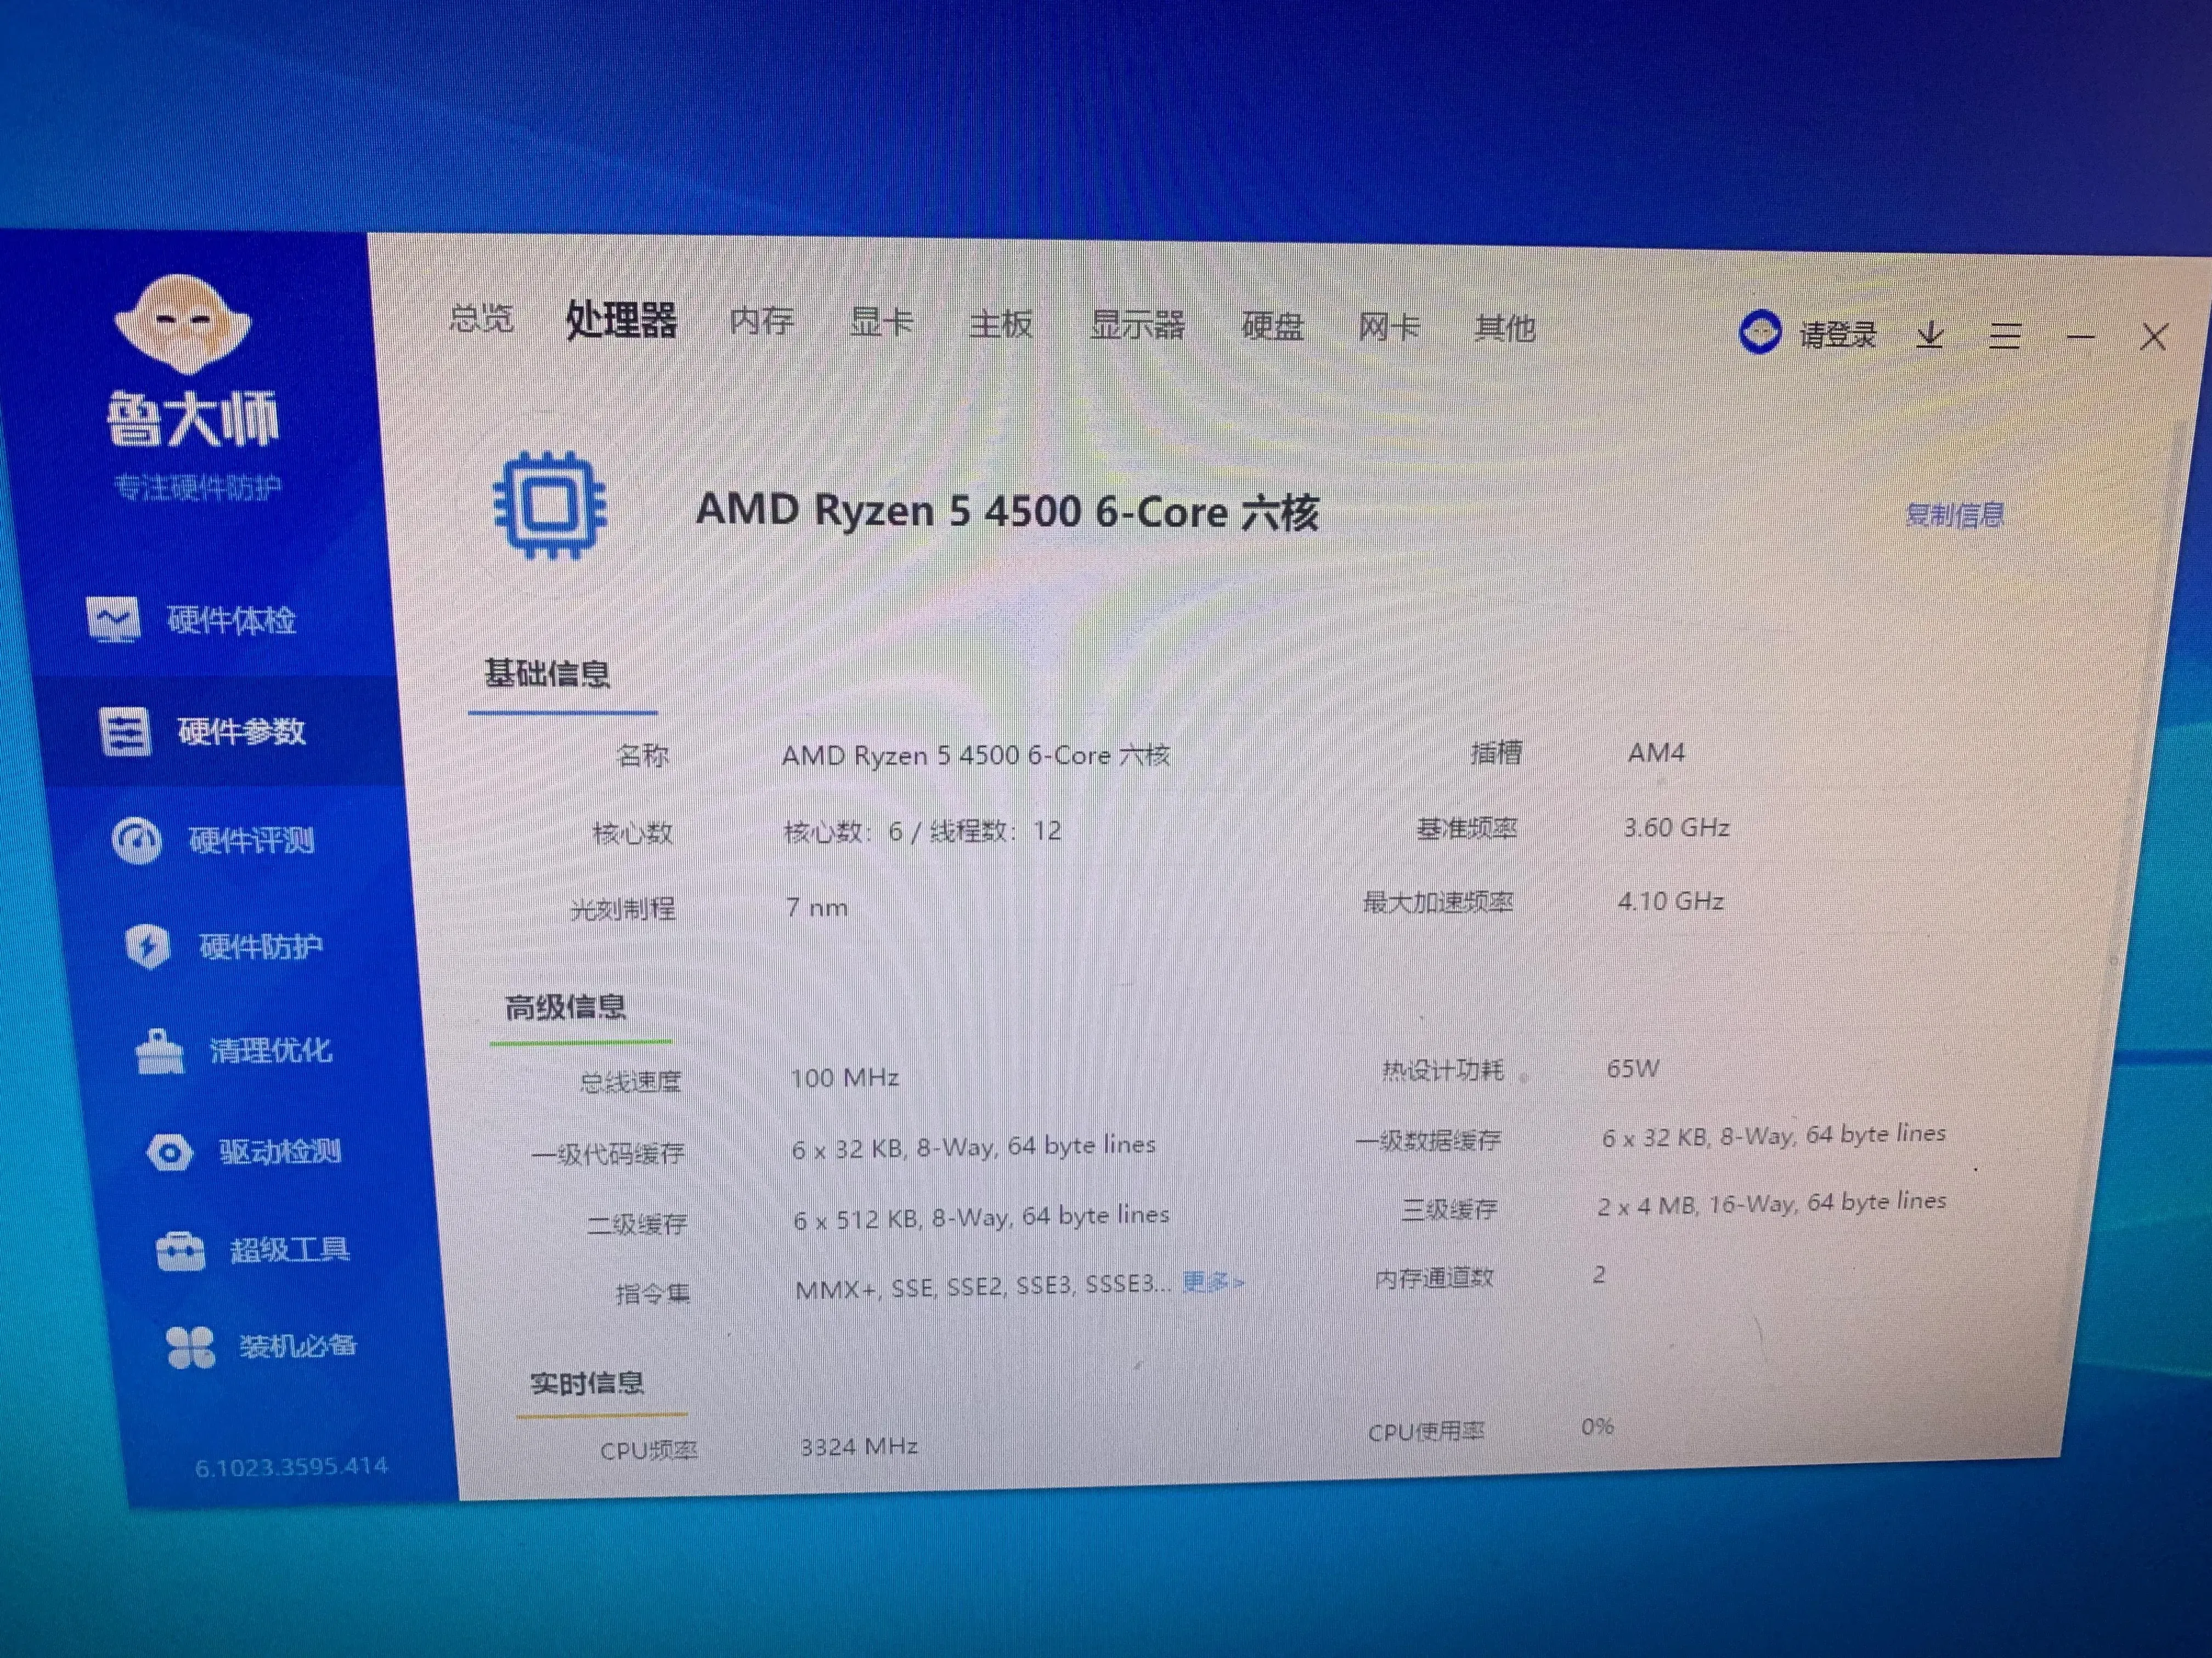Switch to the 内存 tab
The image size is (2212, 1658).
761,321
